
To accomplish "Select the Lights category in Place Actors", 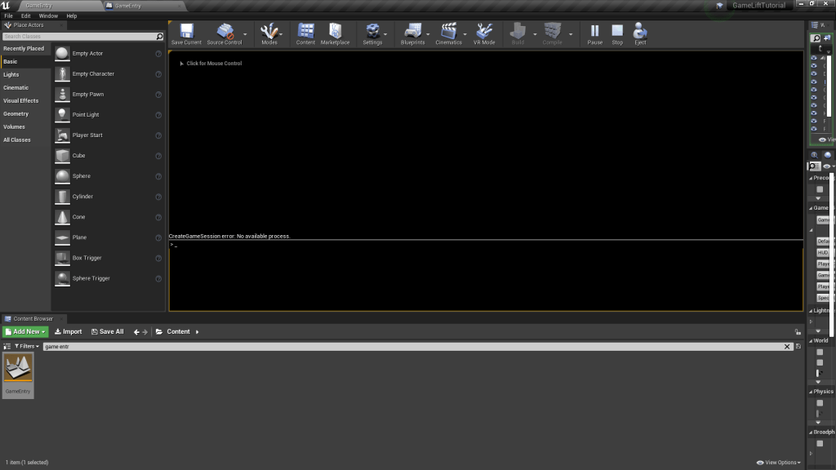I will tap(11, 74).
